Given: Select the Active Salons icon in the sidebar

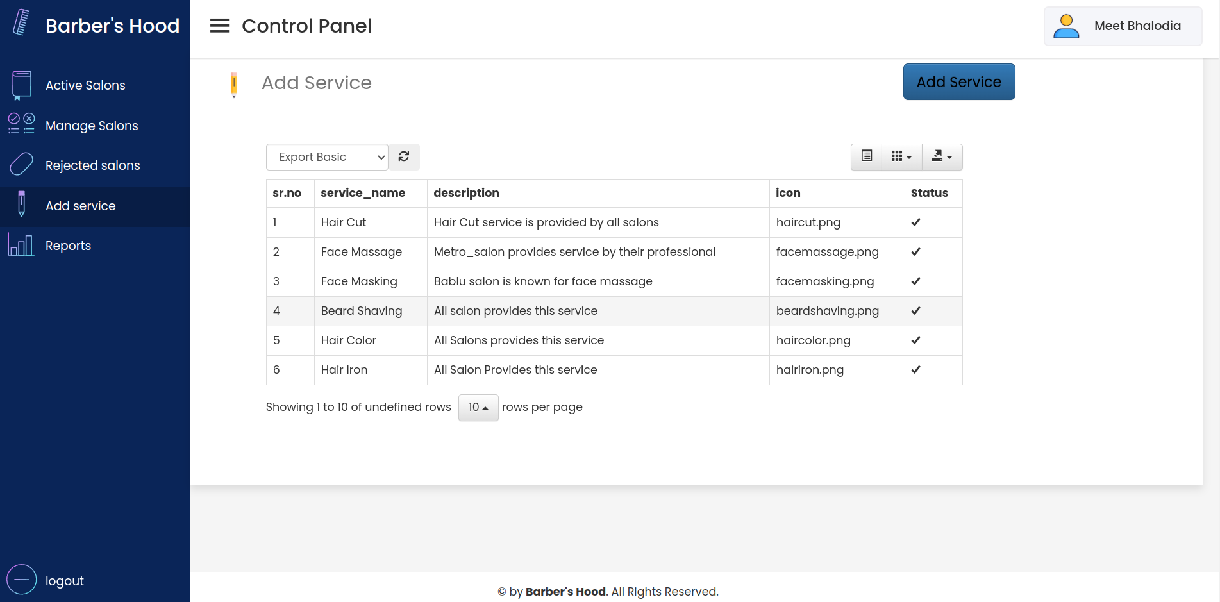Looking at the screenshot, I should click(21, 84).
